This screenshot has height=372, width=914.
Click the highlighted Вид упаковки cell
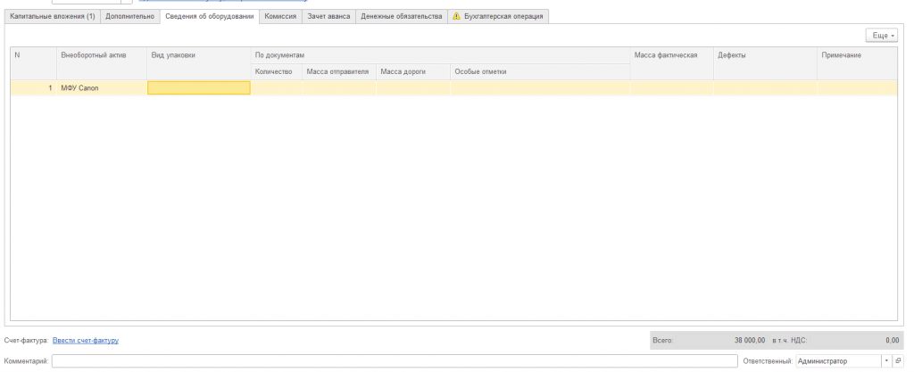199,88
